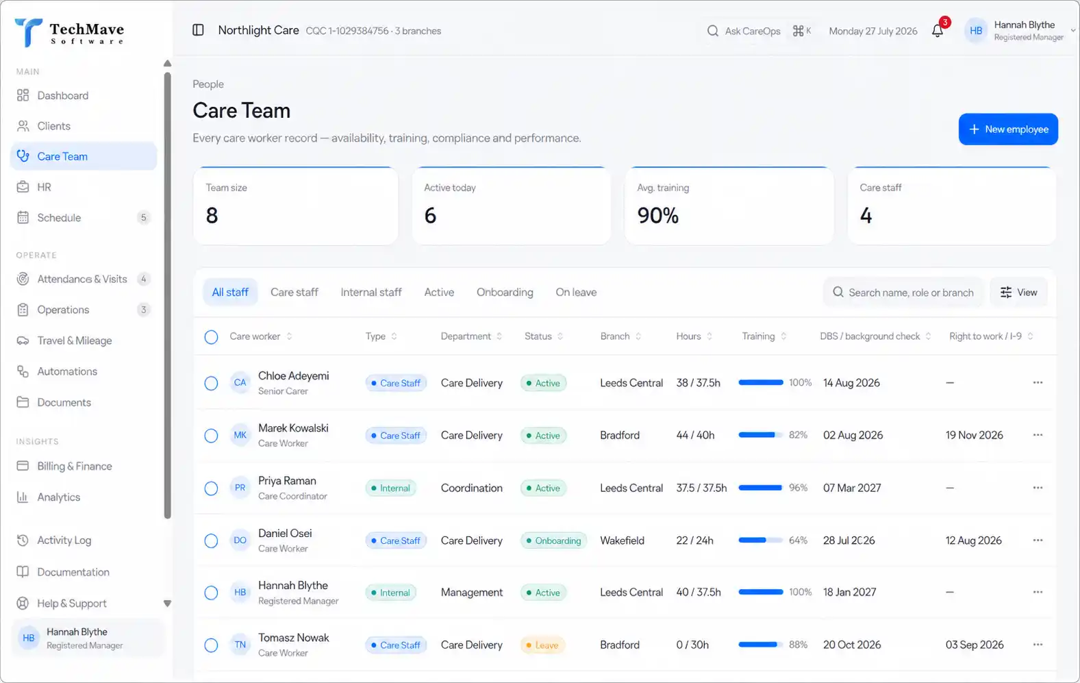Image resolution: width=1080 pixels, height=683 pixels.
Task: Tick the checkbox for Marek Kowalski
Action: pos(211,436)
